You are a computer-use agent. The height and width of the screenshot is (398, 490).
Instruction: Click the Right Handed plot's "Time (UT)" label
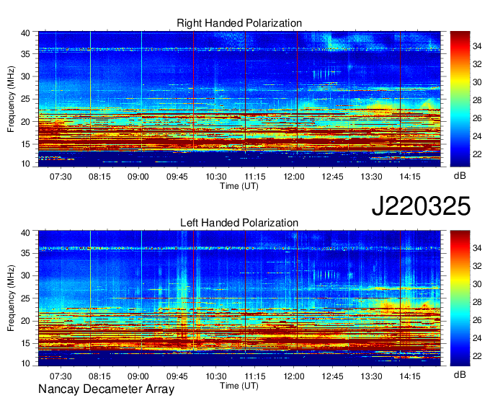[x=239, y=186]
